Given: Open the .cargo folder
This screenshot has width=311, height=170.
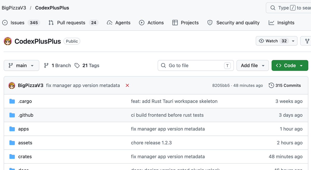Looking at the screenshot, I should click(25, 101).
